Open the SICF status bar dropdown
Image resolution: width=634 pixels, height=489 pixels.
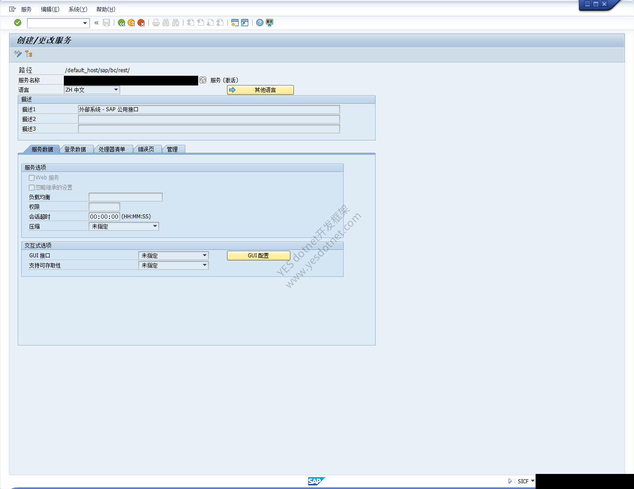tap(532, 481)
